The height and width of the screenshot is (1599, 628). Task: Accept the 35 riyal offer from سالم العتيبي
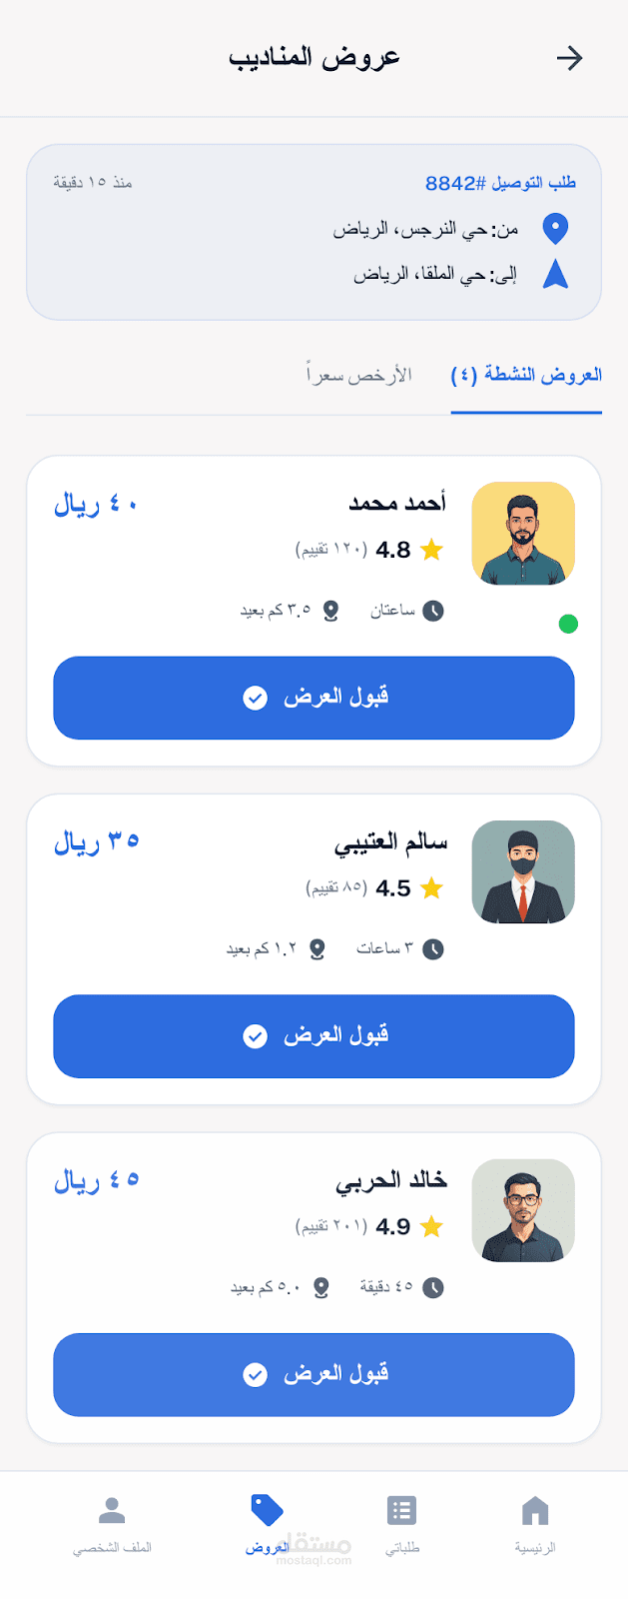click(314, 1036)
